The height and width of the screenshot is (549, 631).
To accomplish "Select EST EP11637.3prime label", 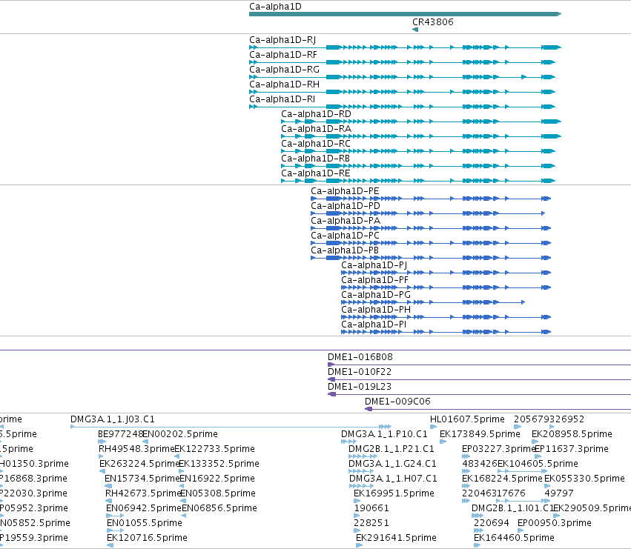I will tap(572, 449).
